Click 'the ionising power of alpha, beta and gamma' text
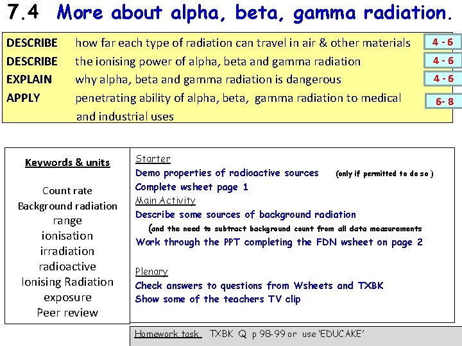This screenshot has width=462, height=346. [x=218, y=62]
